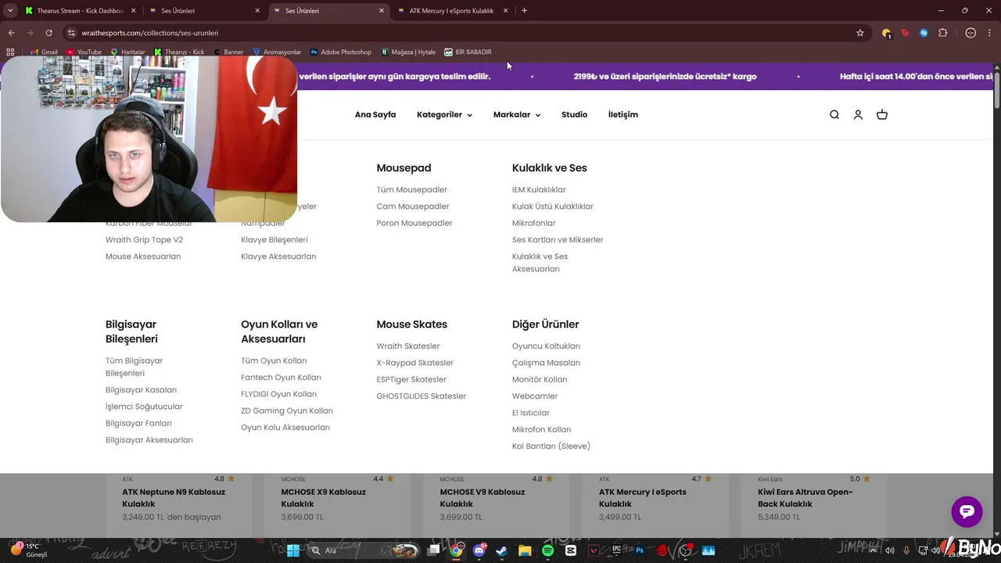Open Mikrofonlar link
Screen dimensions: 1001x563
pos(534,223)
